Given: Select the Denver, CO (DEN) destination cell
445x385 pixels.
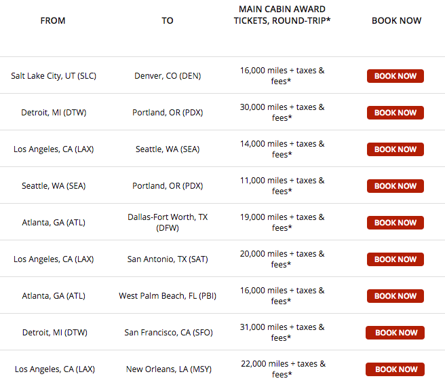Looking at the screenshot, I should tap(168, 76).
